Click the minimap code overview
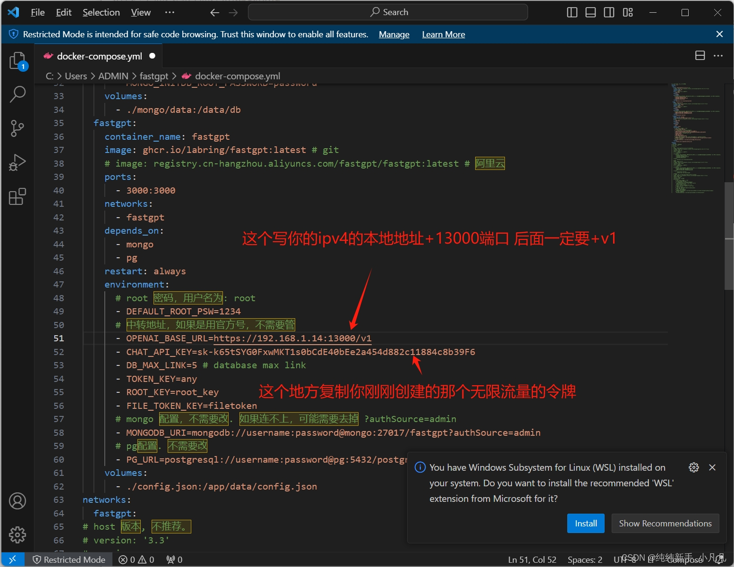The width and height of the screenshot is (734, 567). point(696,138)
